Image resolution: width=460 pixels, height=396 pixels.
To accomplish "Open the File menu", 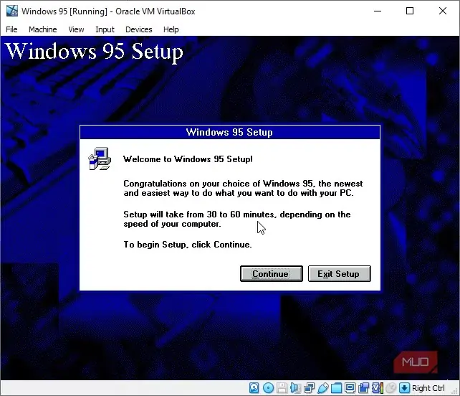I will pos(11,29).
